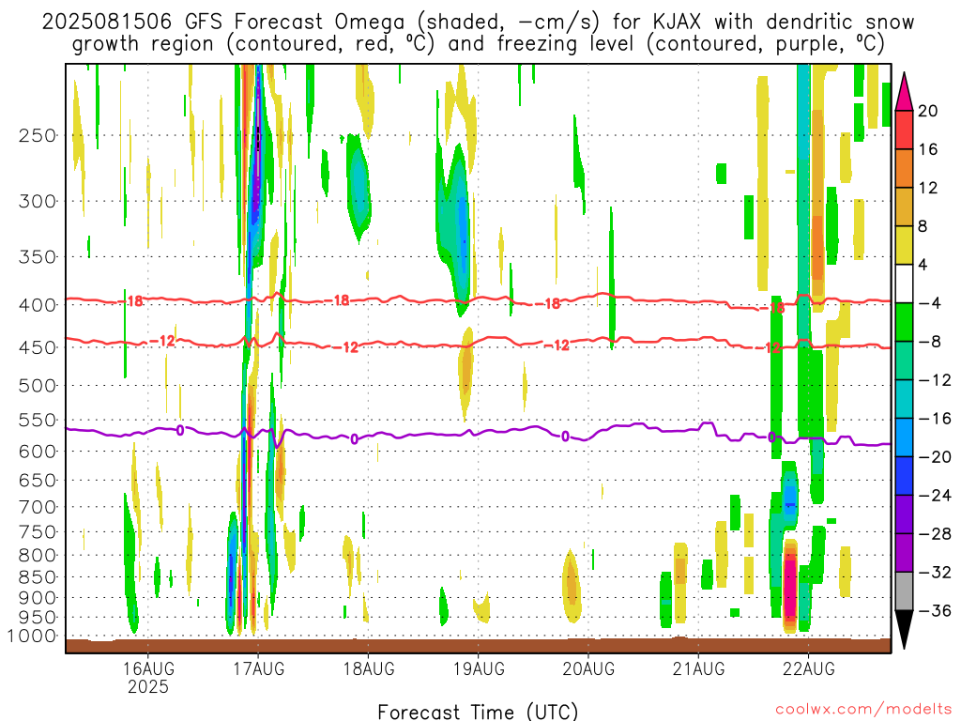Click the 750 pressure level label
Image resolution: width=961 pixels, height=721 pixels.
pos(38,532)
